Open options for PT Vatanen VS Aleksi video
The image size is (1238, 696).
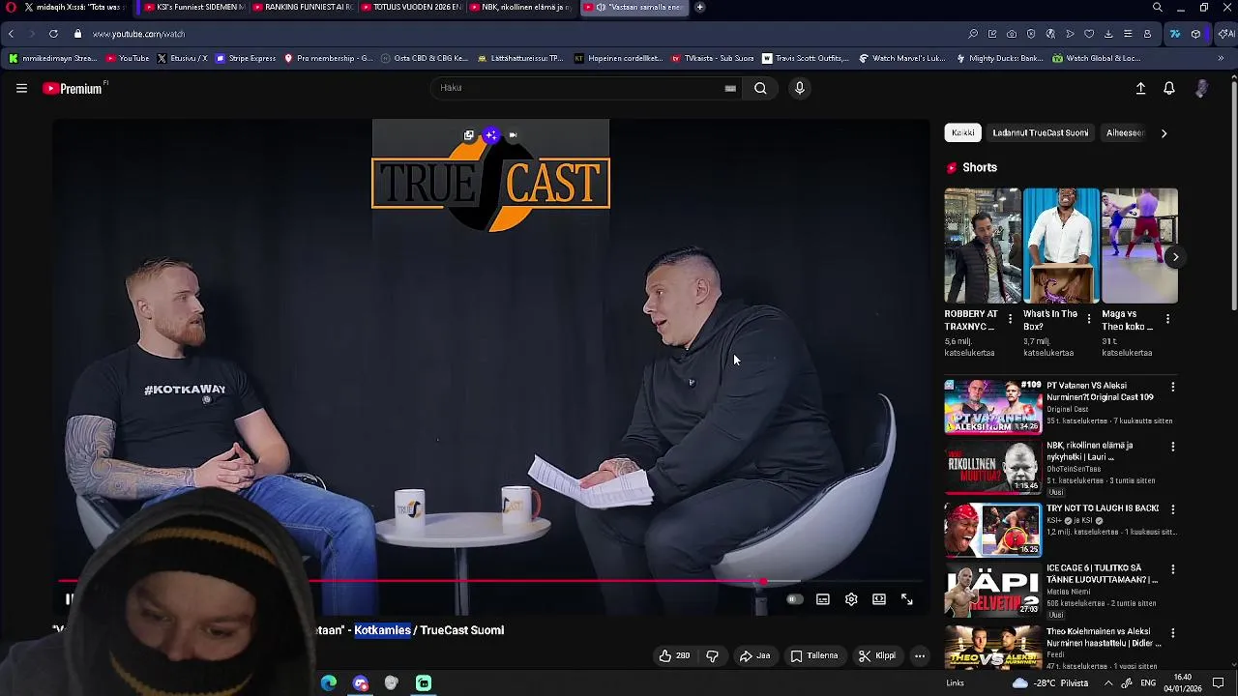pyautogui.click(x=1173, y=387)
